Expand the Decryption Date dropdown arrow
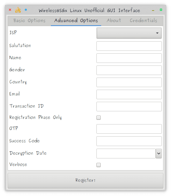171x196 pixels. tap(159, 153)
